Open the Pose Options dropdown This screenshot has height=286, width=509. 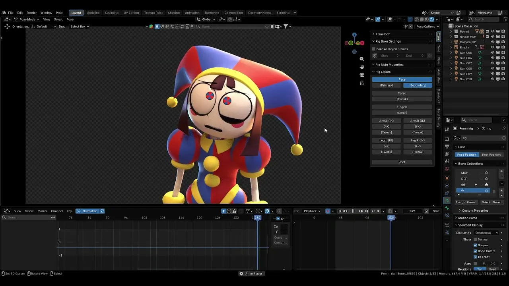click(x=427, y=27)
